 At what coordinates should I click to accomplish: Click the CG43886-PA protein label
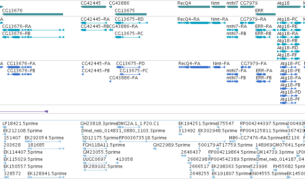tap(124, 78)
